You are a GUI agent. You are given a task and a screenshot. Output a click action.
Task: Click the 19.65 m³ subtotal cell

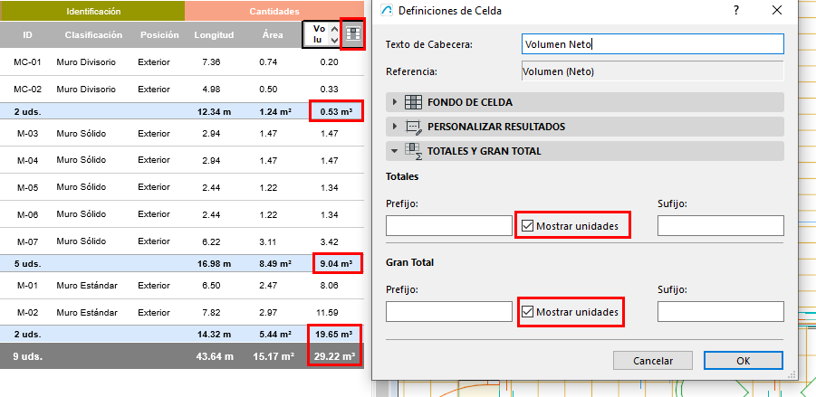(334, 334)
